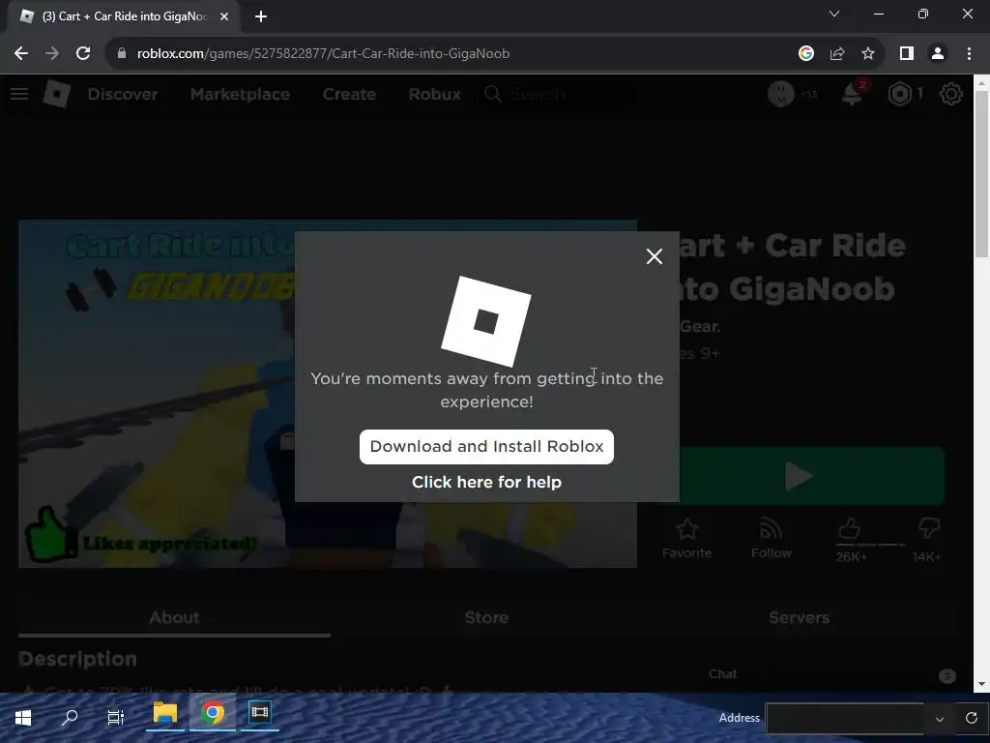
Task: Expand the tab search chevron
Action: (834, 14)
